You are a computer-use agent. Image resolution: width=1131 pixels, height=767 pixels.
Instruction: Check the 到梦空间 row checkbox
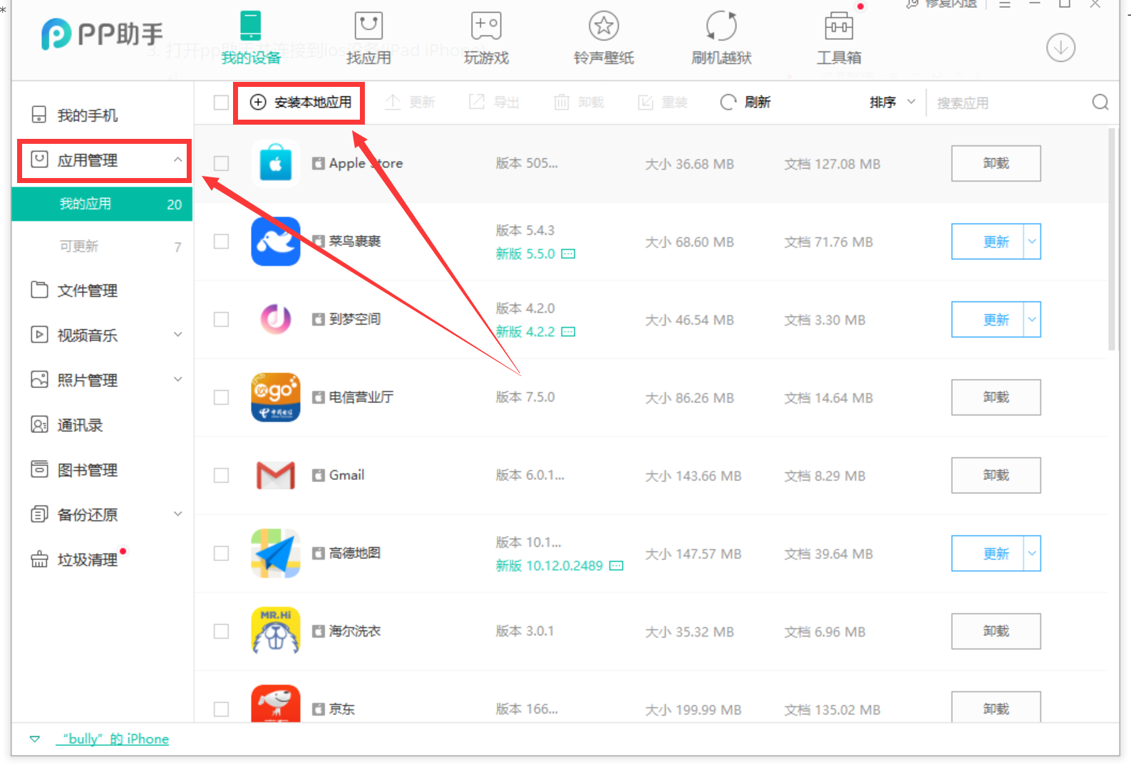(222, 319)
